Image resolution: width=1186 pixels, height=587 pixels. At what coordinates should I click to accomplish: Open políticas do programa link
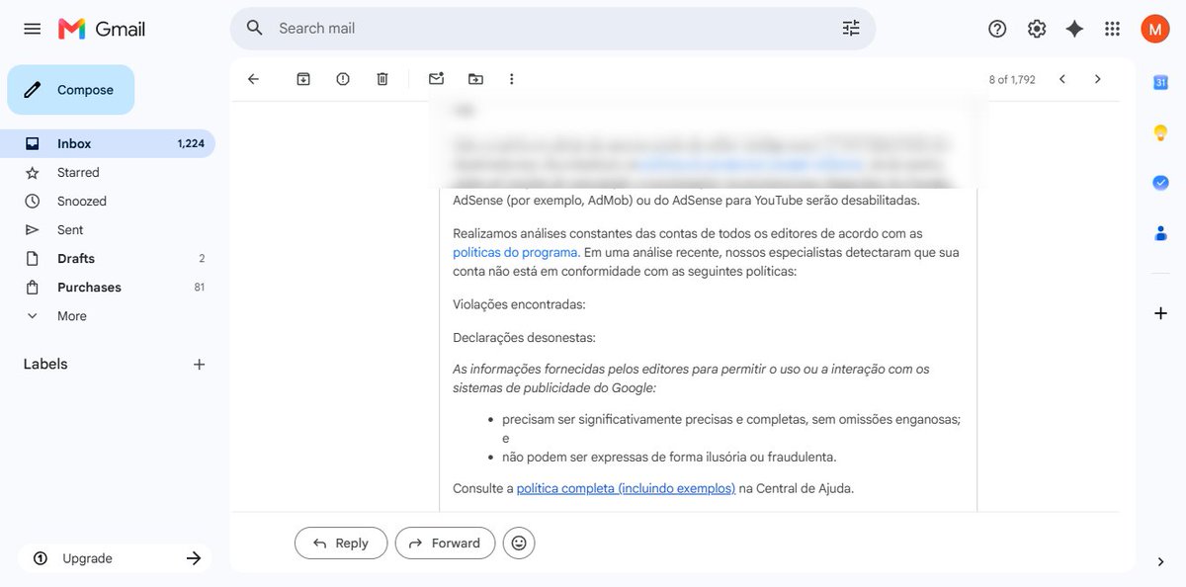(x=515, y=252)
